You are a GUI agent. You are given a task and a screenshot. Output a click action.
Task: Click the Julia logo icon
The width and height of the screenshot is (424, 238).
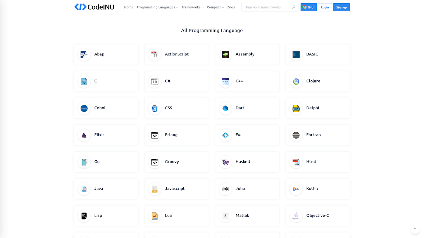[225, 189]
